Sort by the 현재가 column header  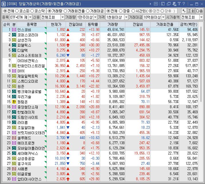pos(56,24)
